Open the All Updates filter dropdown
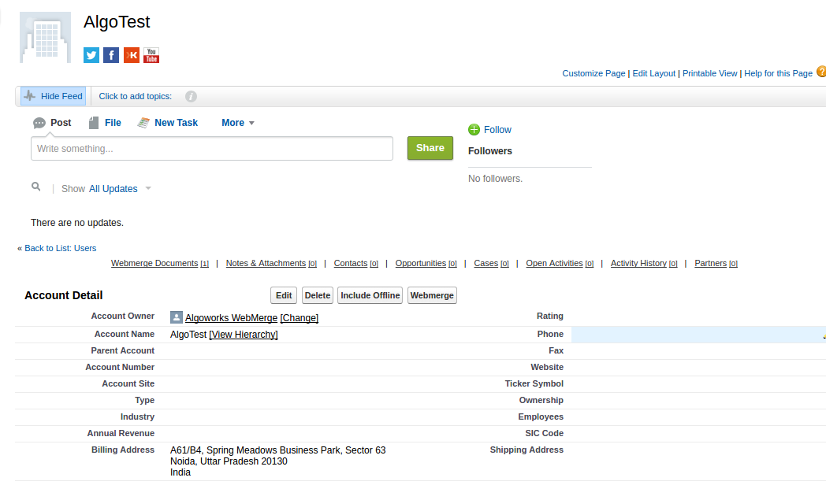This screenshot has height=485, width=826. [x=120, y=189]
